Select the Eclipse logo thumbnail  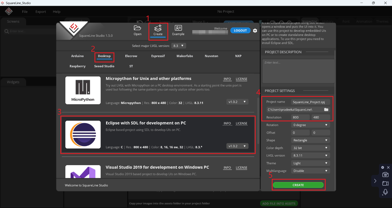pos(83,134)
